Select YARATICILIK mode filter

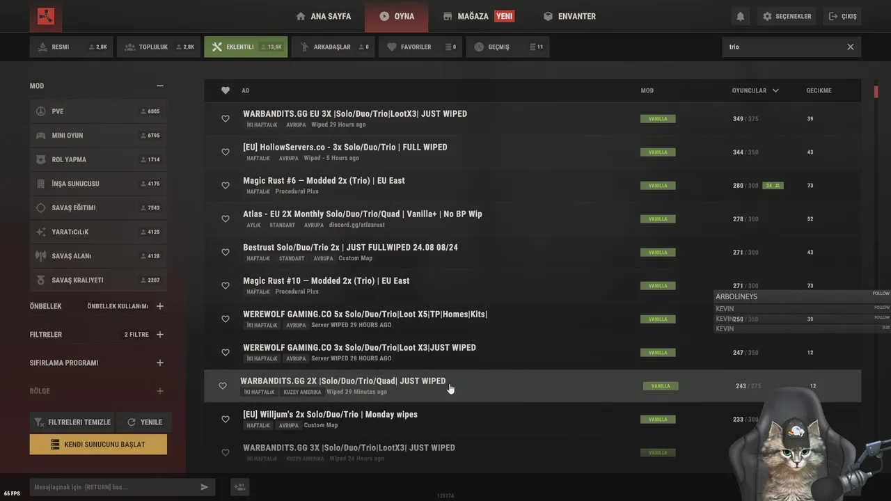(x=98, y=232)
